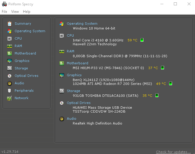Click the Audio speaker icon in main panel
The image size is (195, 154).
click(62, 119)
